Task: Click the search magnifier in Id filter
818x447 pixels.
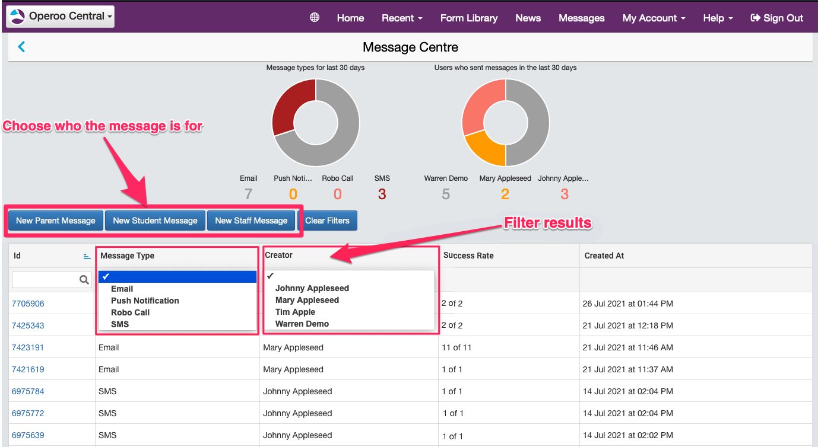Action: coord(84,280)
